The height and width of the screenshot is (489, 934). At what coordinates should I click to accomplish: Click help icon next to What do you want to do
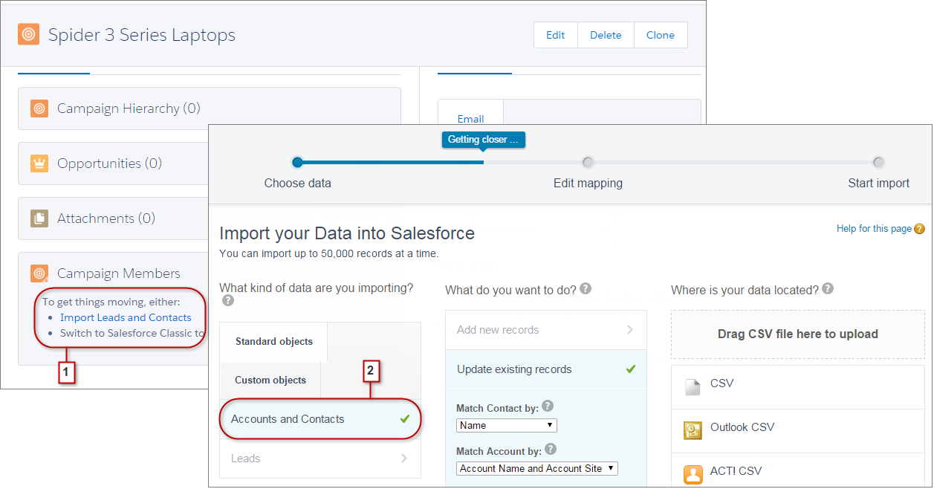coord(586,288)
